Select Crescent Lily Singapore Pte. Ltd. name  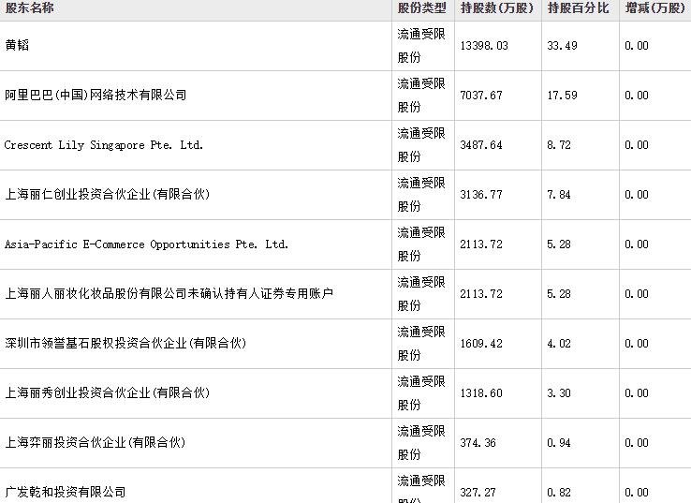click(x=104, y=144)
